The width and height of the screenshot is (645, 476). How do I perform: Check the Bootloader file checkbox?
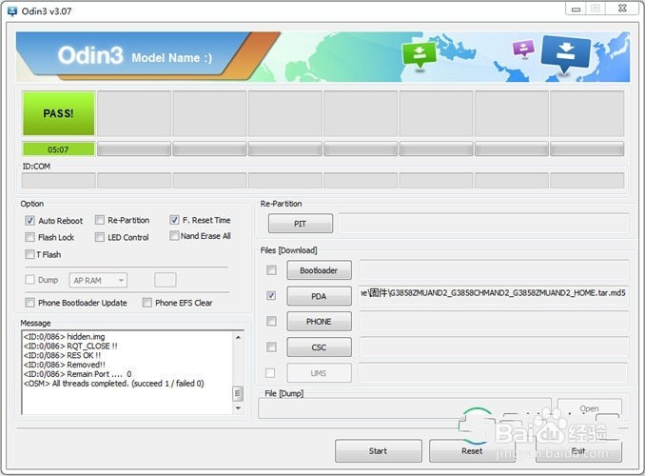click(x=271, y=270)
